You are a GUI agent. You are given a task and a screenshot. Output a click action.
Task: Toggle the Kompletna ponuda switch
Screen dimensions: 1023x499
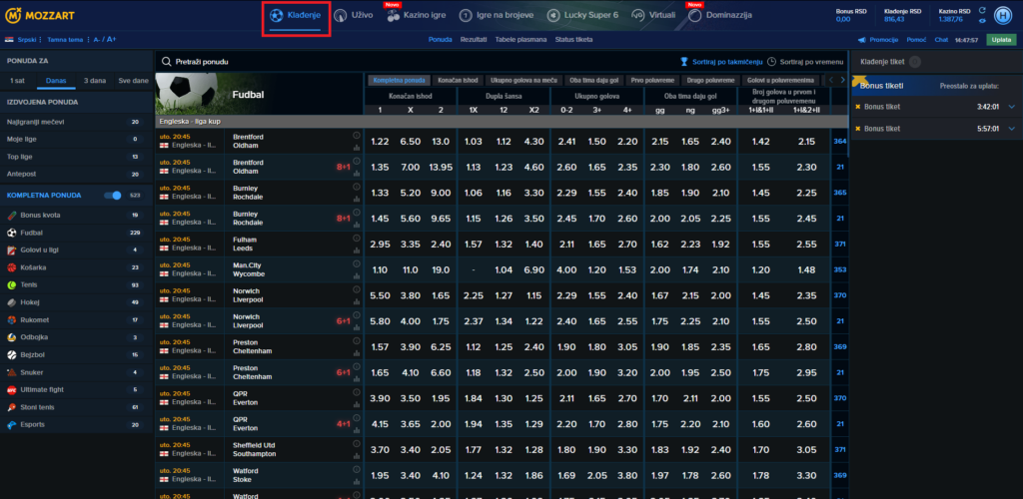113,195
